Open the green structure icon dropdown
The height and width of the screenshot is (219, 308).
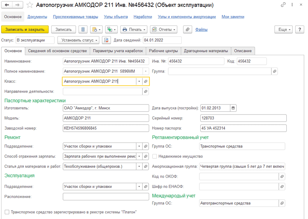coord(111,30)
